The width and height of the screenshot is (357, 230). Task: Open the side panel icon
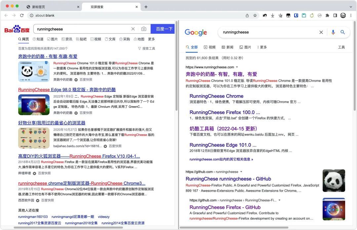(x=335, y=16)
